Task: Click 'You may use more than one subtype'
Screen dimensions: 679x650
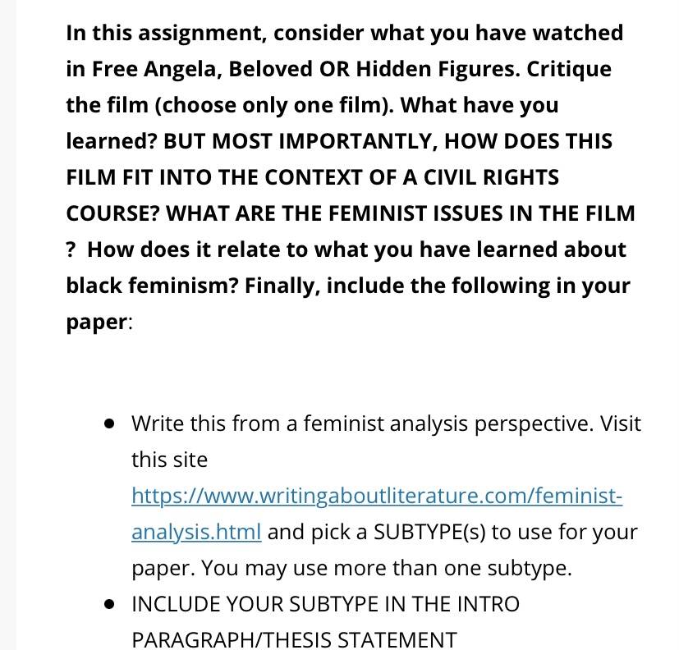Action: (386, 568)
